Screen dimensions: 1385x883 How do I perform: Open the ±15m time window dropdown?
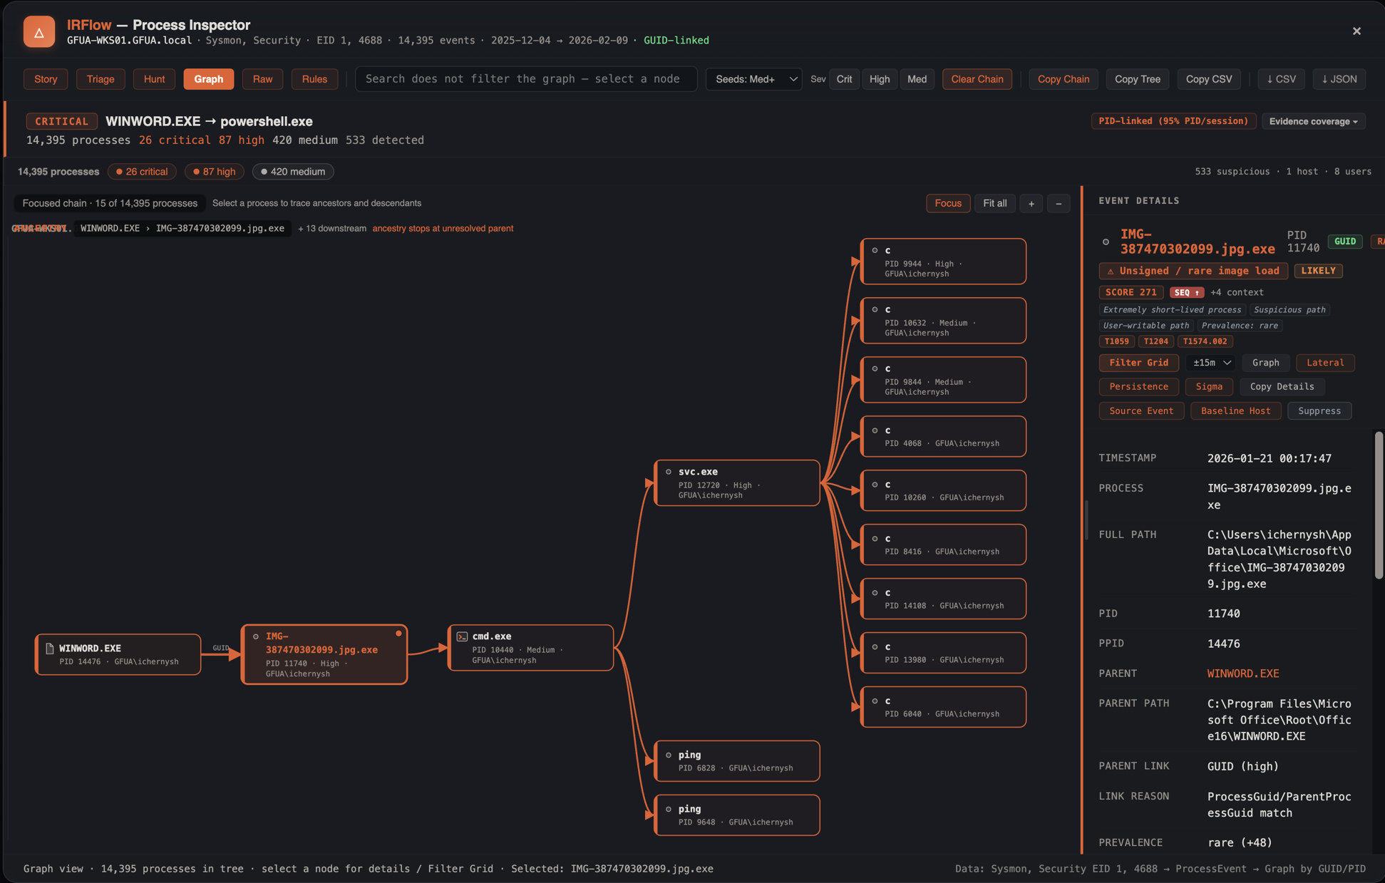1211,363
